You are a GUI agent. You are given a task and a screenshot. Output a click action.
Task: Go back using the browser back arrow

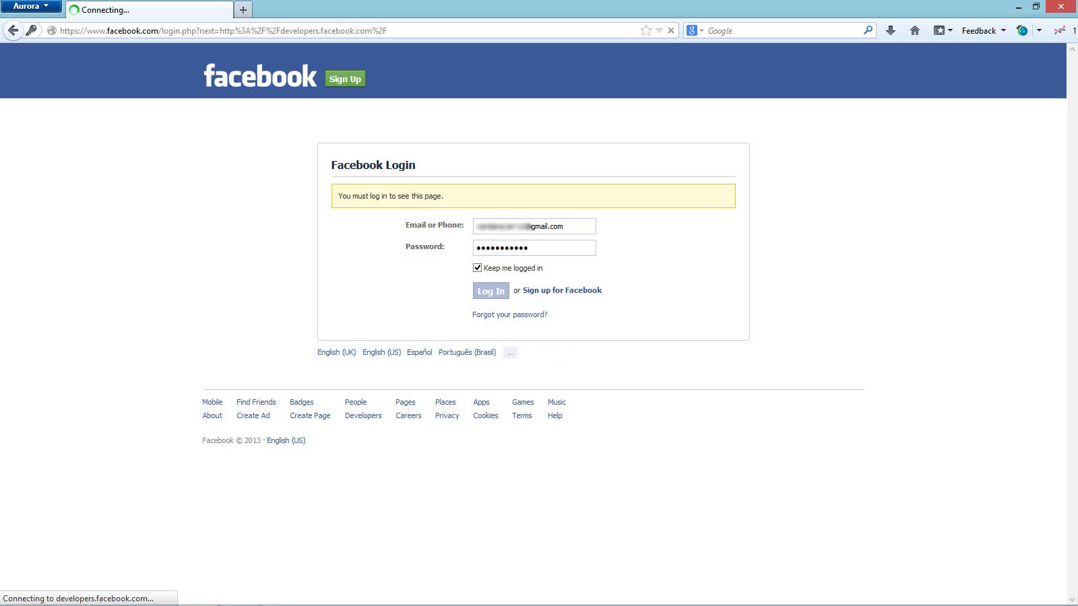(x=13, y=30)
